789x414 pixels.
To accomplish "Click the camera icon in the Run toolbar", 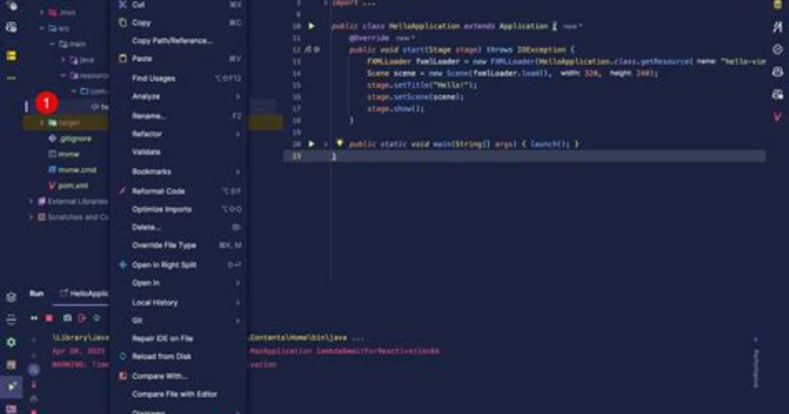I will 67,318.
